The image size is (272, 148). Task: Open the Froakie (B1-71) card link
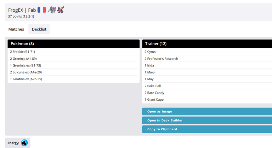[x=22, y=52]
